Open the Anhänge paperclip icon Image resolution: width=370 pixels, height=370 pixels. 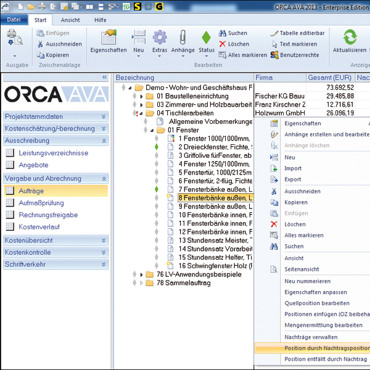(x=183, y=38)
